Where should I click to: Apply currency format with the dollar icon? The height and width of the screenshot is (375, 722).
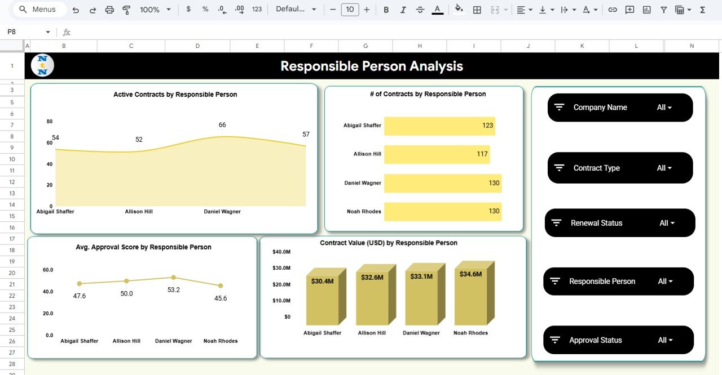coord(188,10)
